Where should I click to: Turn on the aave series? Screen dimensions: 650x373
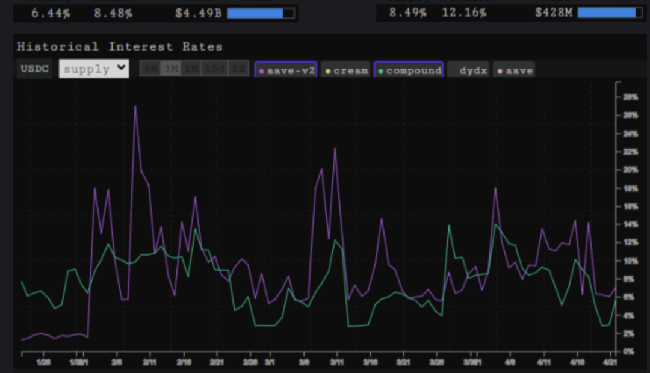(513, 70)
